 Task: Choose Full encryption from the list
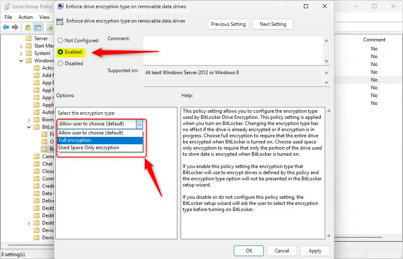click(100, 140)
